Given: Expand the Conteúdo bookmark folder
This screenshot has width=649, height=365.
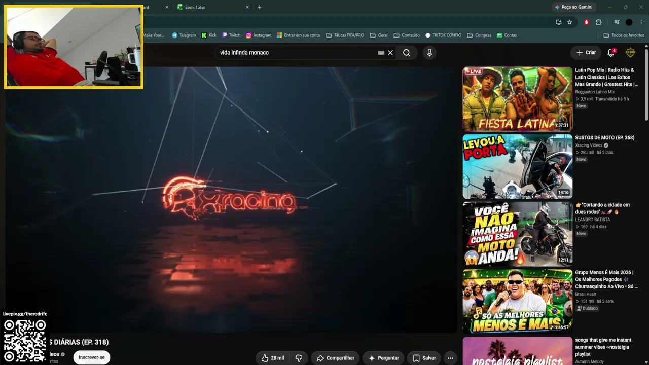Looking at the screenshot, I should [406, 35].
